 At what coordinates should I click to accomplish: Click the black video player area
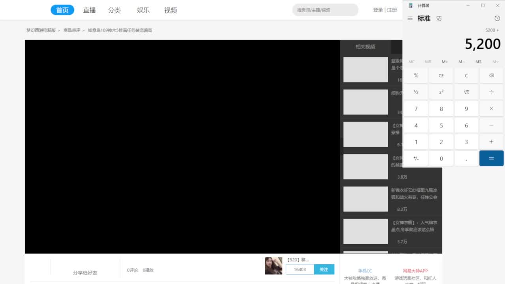182,147
